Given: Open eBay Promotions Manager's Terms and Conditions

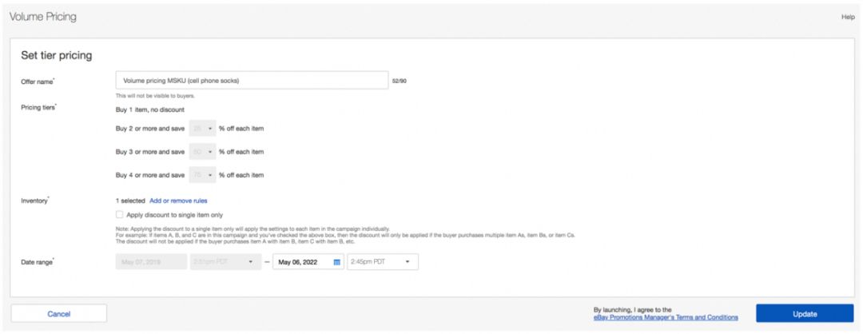Looking at the screenshot, I should (666, 317).
